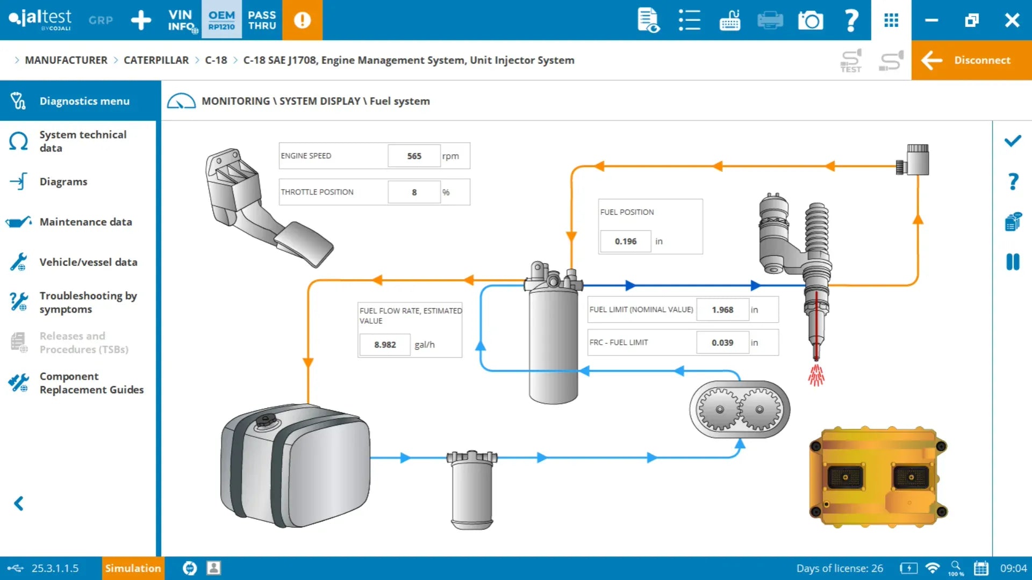Click the Disconnect button
The width and height of the screenshot is (1032, 580).
click(971, 60)
